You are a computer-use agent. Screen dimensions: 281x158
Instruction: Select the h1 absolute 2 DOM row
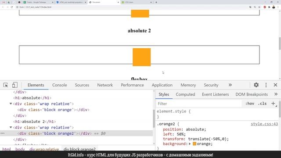(76, 122)
